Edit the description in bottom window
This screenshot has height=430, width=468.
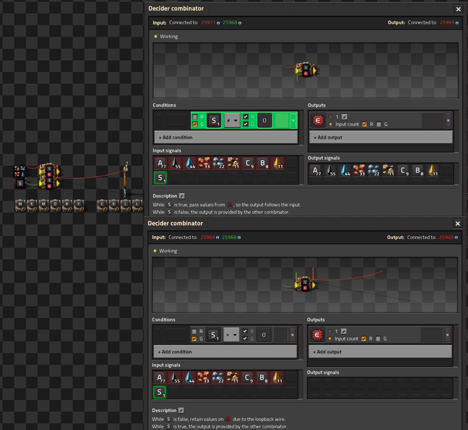tap(181, 411)
